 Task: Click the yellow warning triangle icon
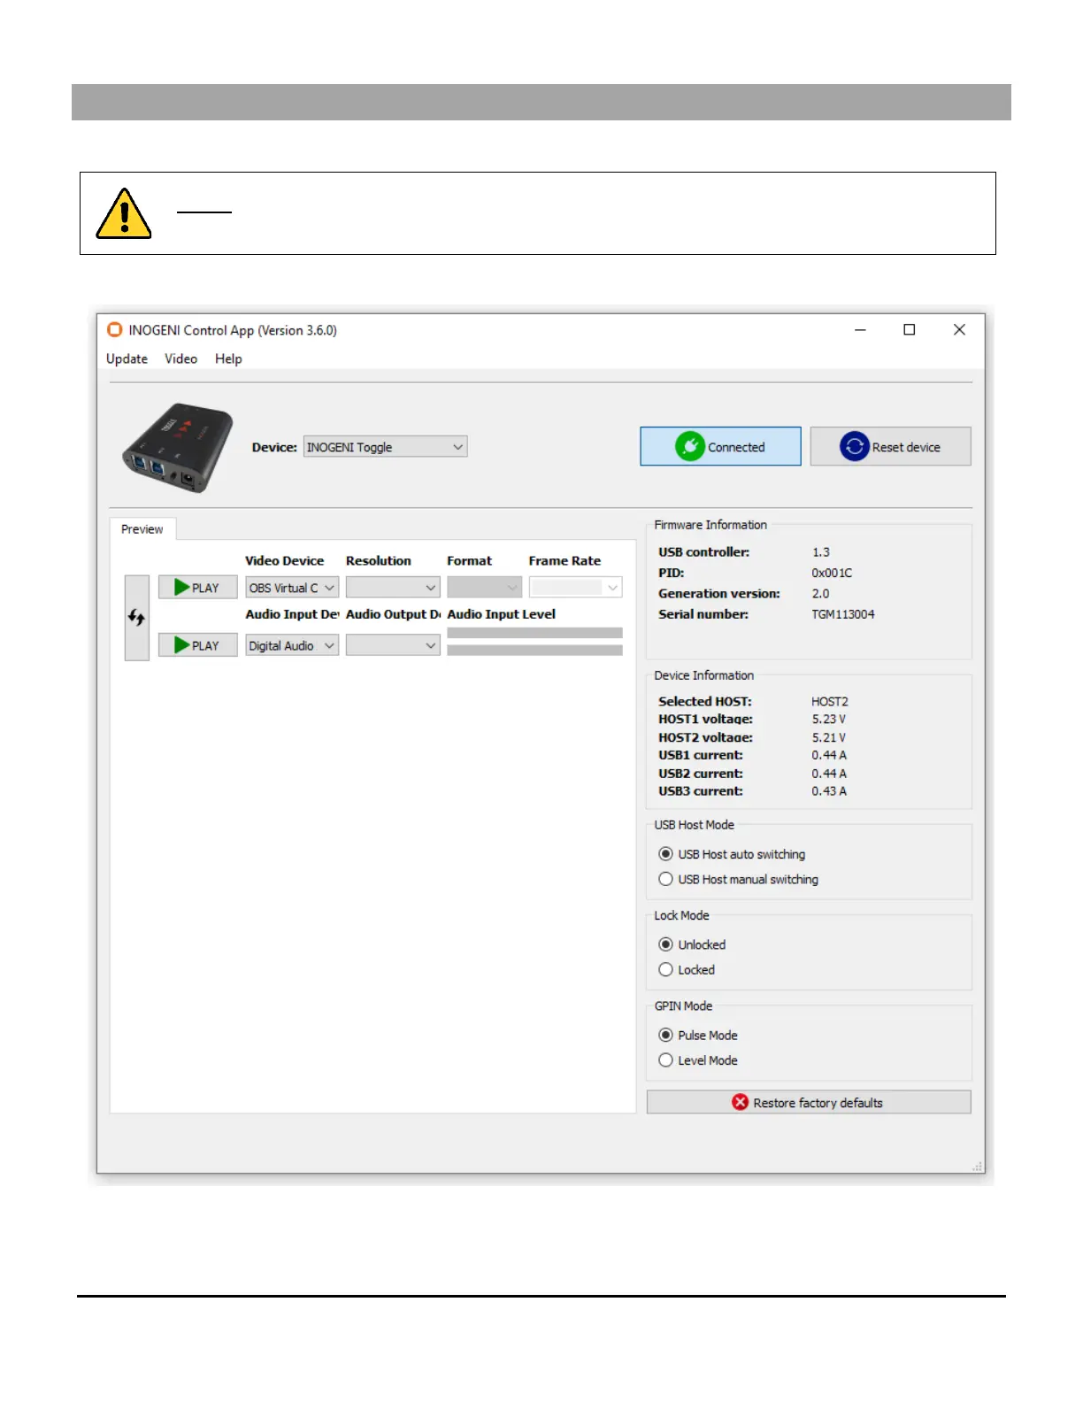[x=124, y=213]
